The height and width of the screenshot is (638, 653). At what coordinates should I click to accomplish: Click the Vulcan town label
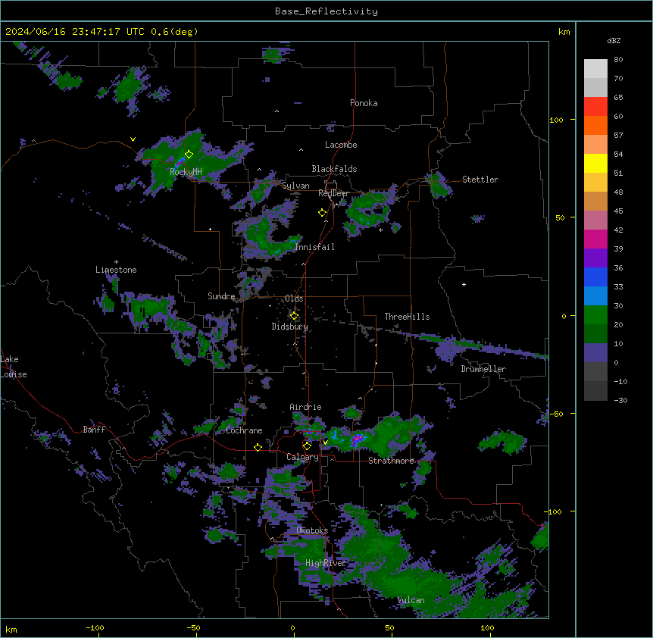pyautogui.click(x=411, y=600)
